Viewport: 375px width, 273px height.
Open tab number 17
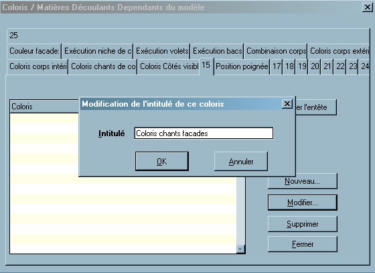[277, 66]
